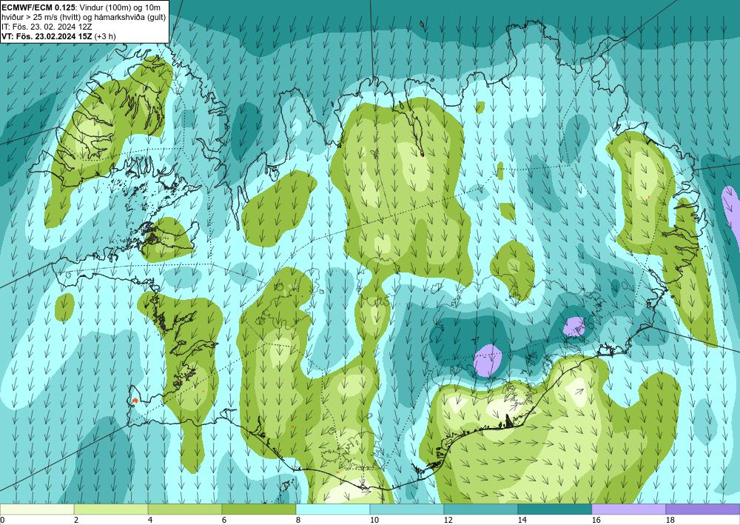Click the legend label '16'

pyautogui.click(x=596, y=520)
